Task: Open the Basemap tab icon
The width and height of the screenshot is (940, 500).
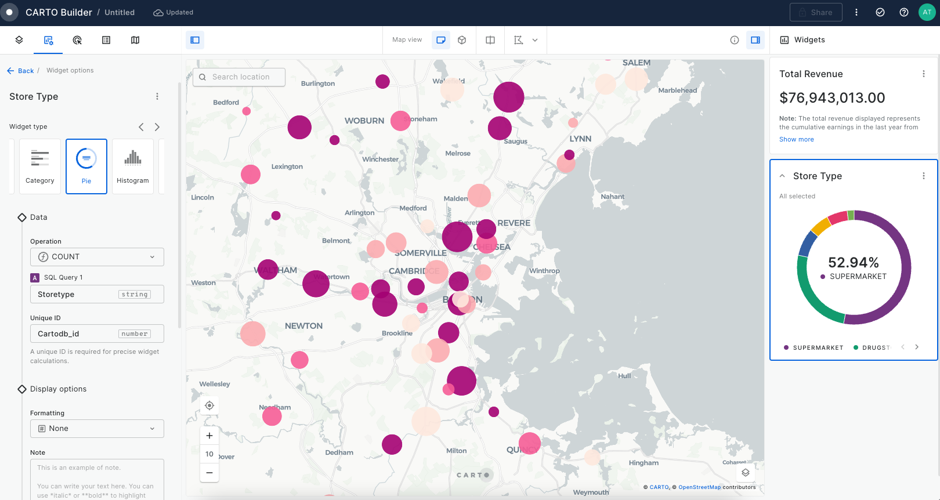Action: click(x=135, y=40)
